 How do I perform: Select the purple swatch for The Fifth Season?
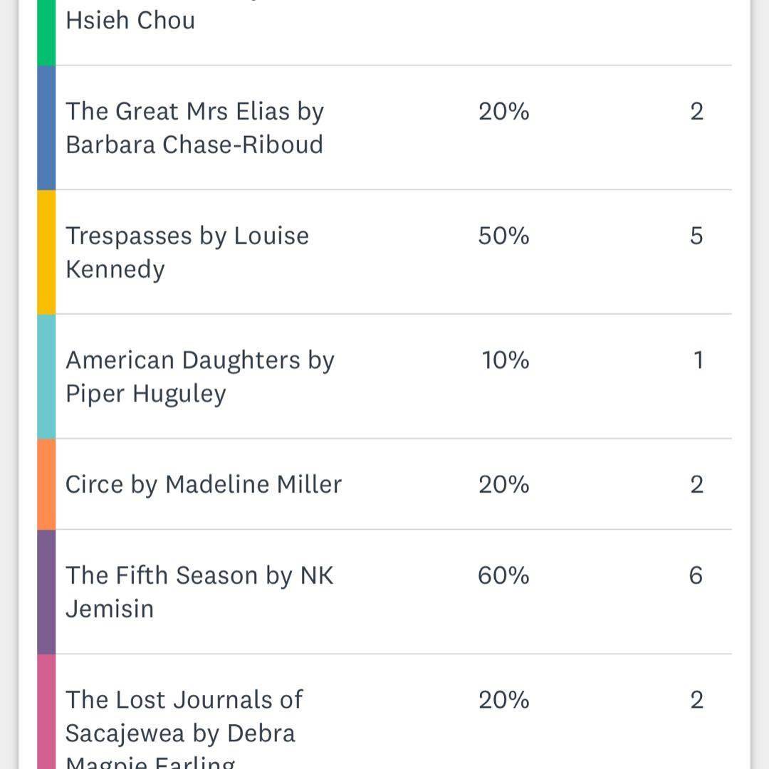(x=46, y=592)
